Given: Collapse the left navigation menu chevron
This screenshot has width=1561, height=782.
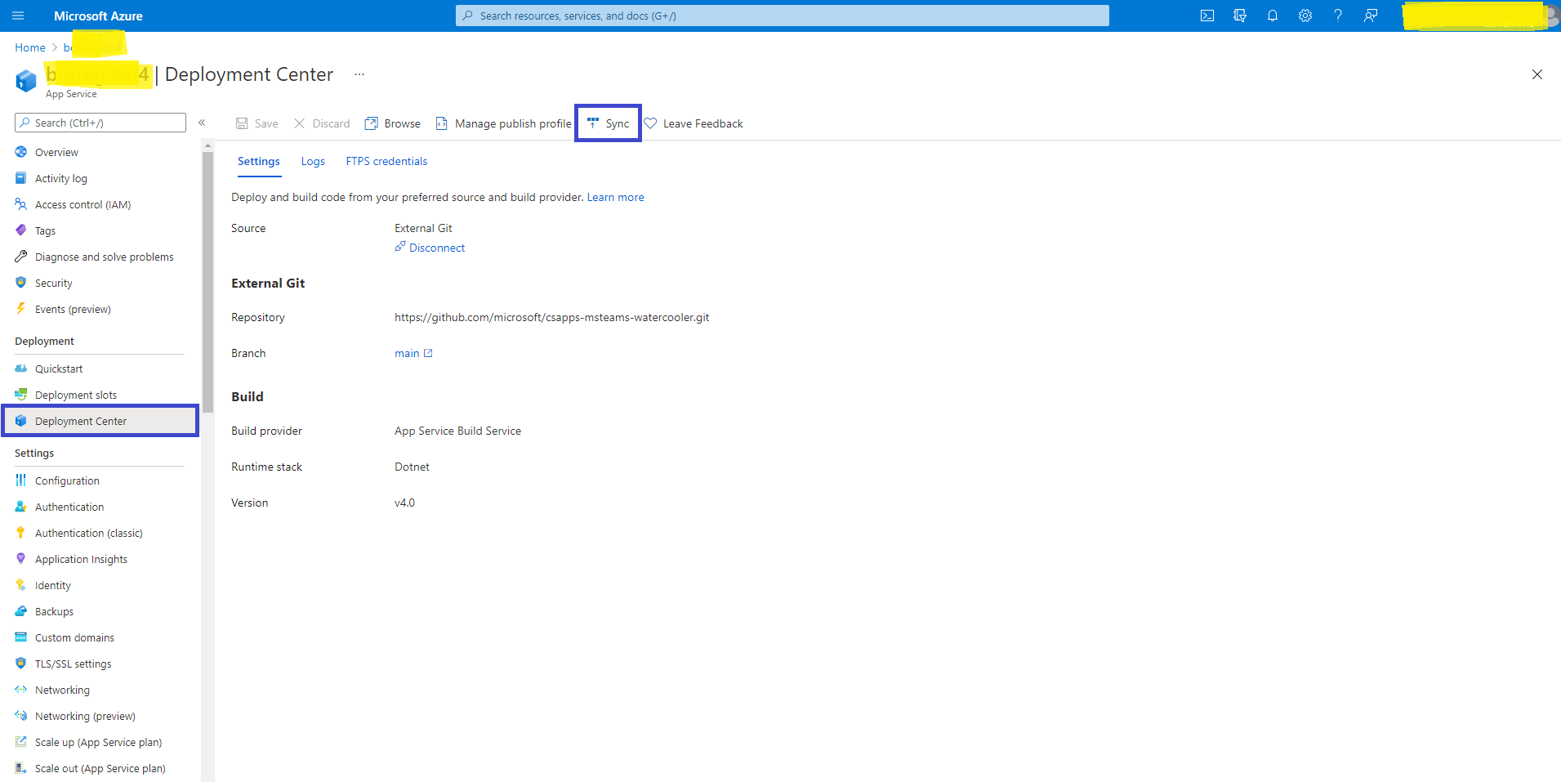Looking at the screenshot, I should (x=202, y=123).
